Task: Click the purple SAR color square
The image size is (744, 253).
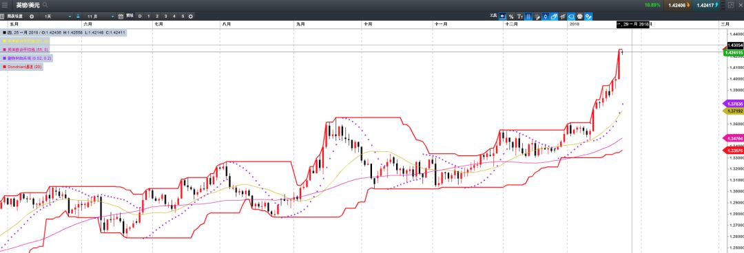Action: tap(4, 58)
